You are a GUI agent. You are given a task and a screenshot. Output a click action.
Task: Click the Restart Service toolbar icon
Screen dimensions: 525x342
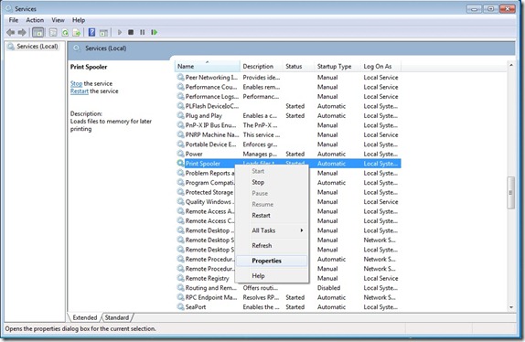coord(154,32)
